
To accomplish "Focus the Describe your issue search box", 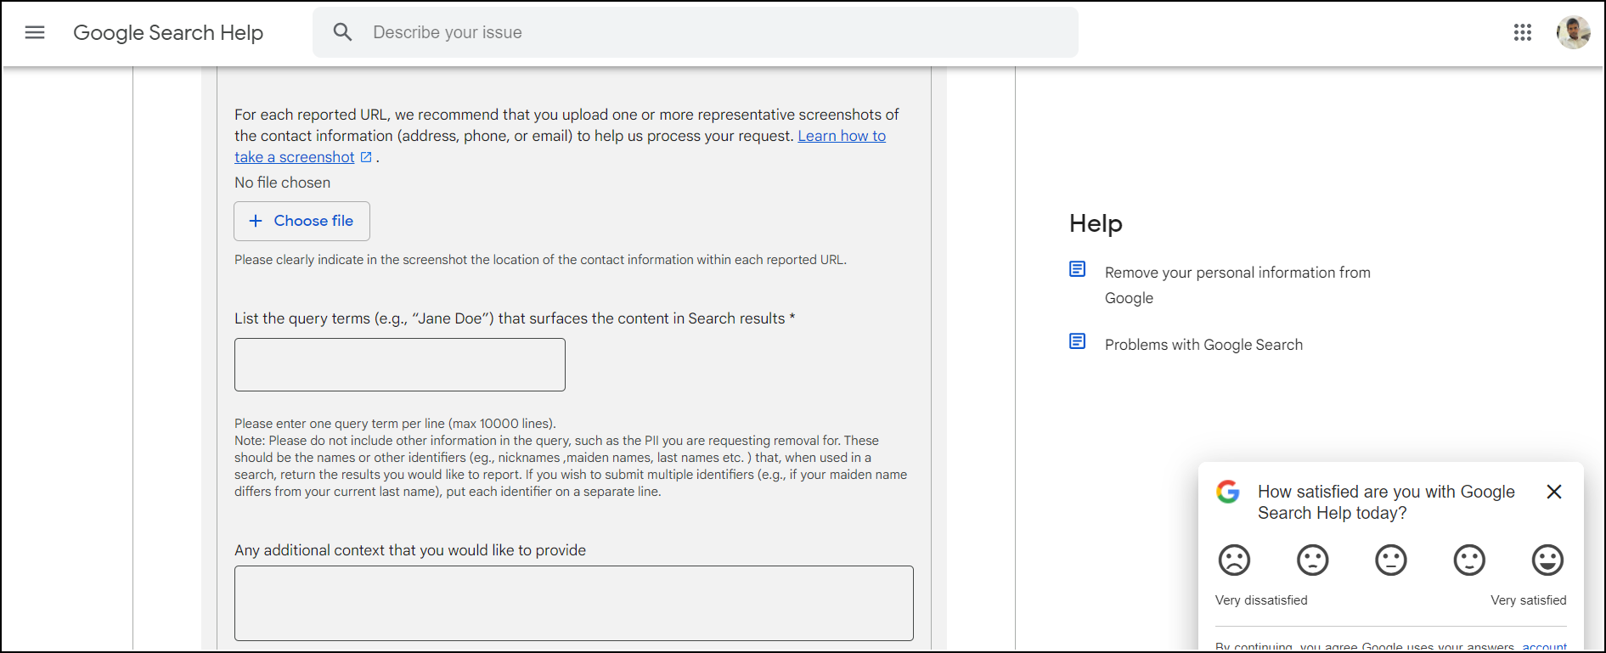I will [696, 32].
